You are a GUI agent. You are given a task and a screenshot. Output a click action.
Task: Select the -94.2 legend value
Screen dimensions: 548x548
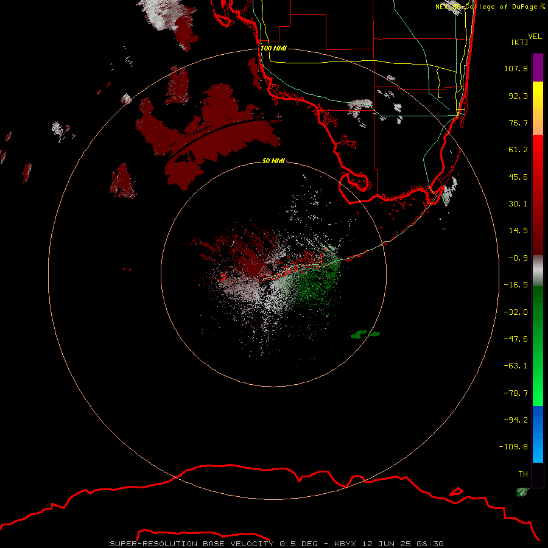click(516, 420)
